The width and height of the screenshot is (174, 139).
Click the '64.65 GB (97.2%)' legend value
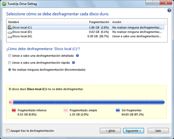tap(133, 115)
